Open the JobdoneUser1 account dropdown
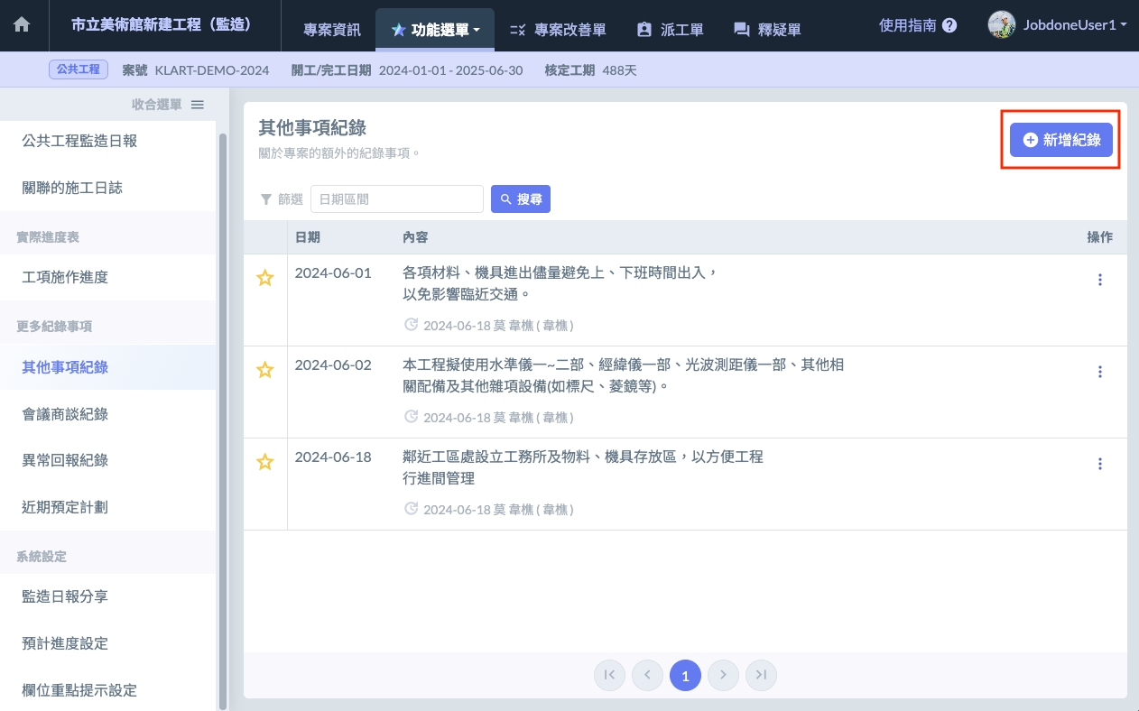This screenshot has width=1139, height=711. pyautogui.click(x=1058, y=25)
